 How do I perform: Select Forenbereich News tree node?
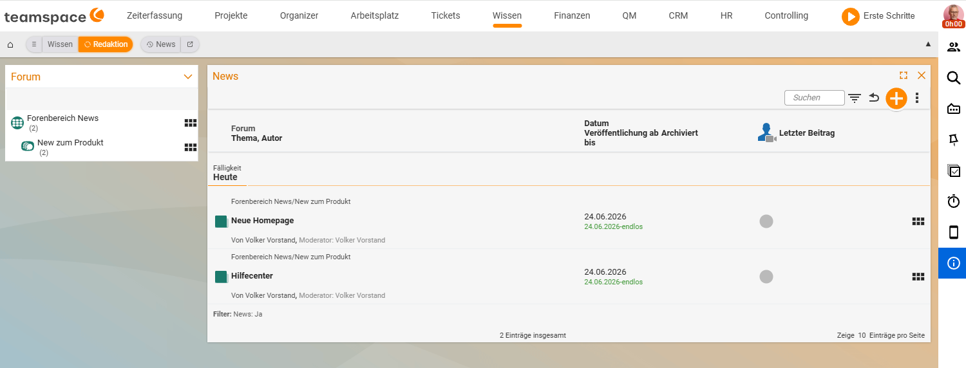pos(62,118)
